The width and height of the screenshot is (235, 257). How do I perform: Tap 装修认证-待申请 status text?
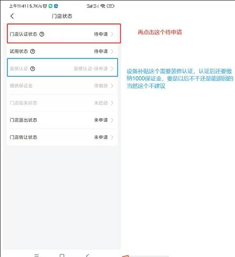coord(90,69)
